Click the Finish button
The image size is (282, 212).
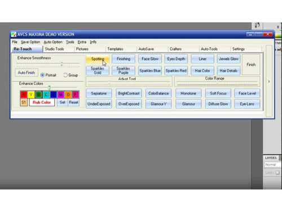pos(251,64)
